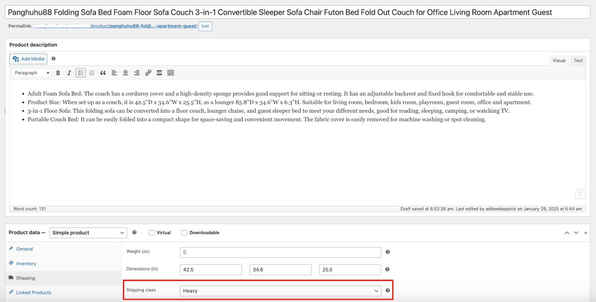Align text left
The width and height of the screenshot is (596, 302).
click(x=114, y=73)
